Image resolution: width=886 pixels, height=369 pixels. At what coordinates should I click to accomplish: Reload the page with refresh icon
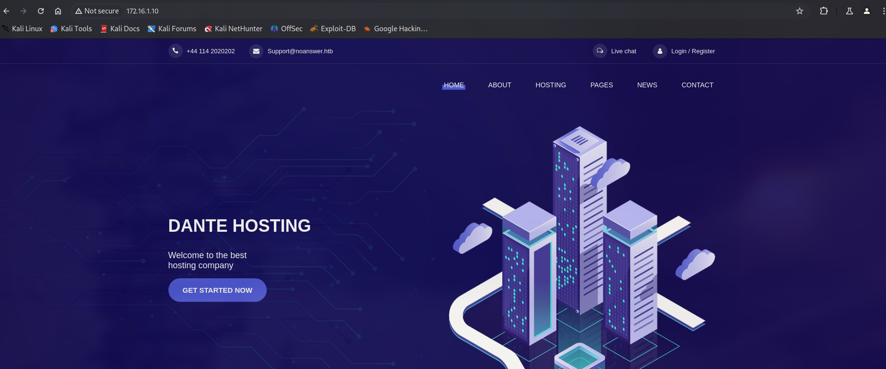tap(41, 11)
